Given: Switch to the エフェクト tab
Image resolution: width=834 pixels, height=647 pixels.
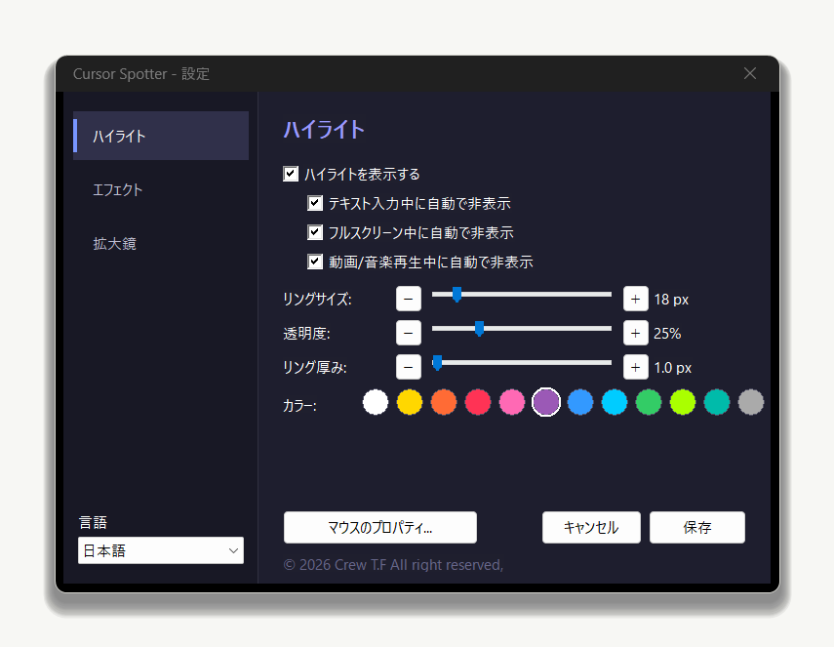Looking at the screenshot, I should click(x=118, y=190).
